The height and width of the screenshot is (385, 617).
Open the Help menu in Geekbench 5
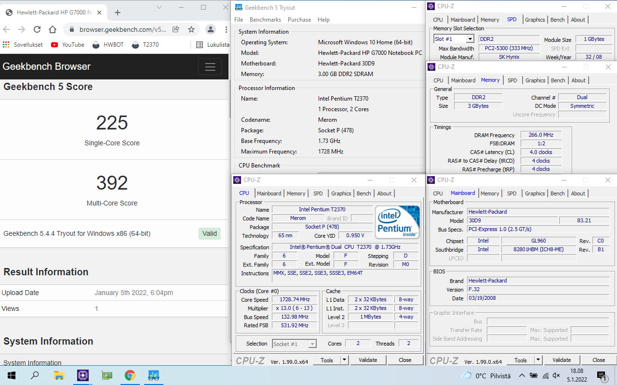tap(323, 20)
